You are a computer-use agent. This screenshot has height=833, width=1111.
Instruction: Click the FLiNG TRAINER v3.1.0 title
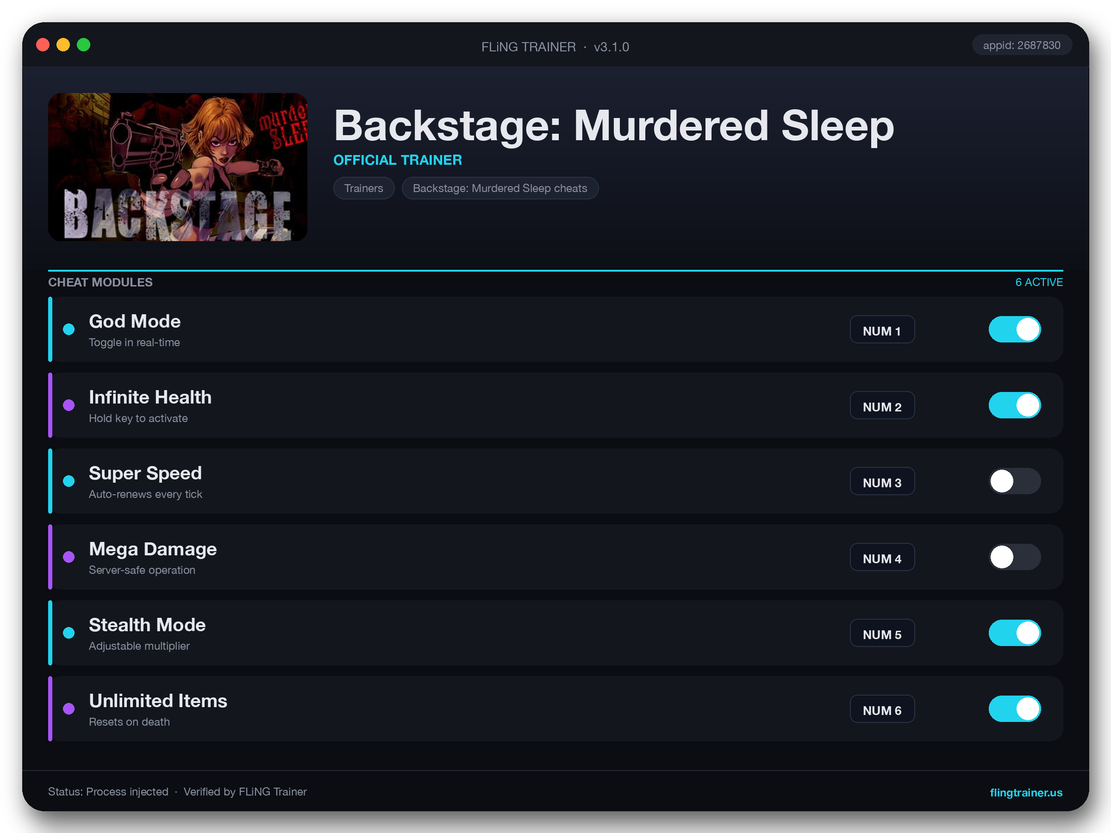[555, 47]
